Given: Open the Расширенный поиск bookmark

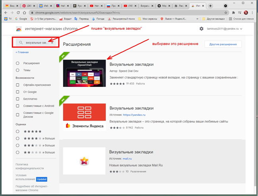Looking at the screenshot, I should click(x=121, y=19).
